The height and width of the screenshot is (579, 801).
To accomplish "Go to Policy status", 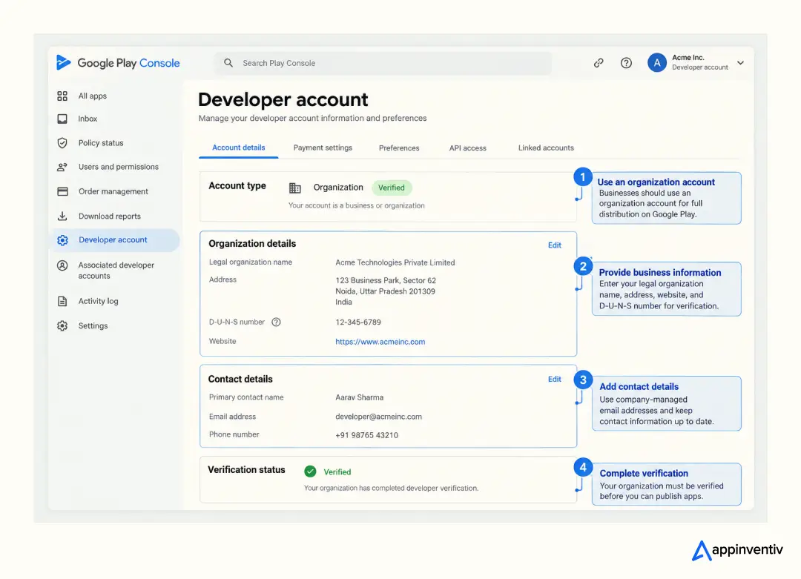I will tap(101, 143).
